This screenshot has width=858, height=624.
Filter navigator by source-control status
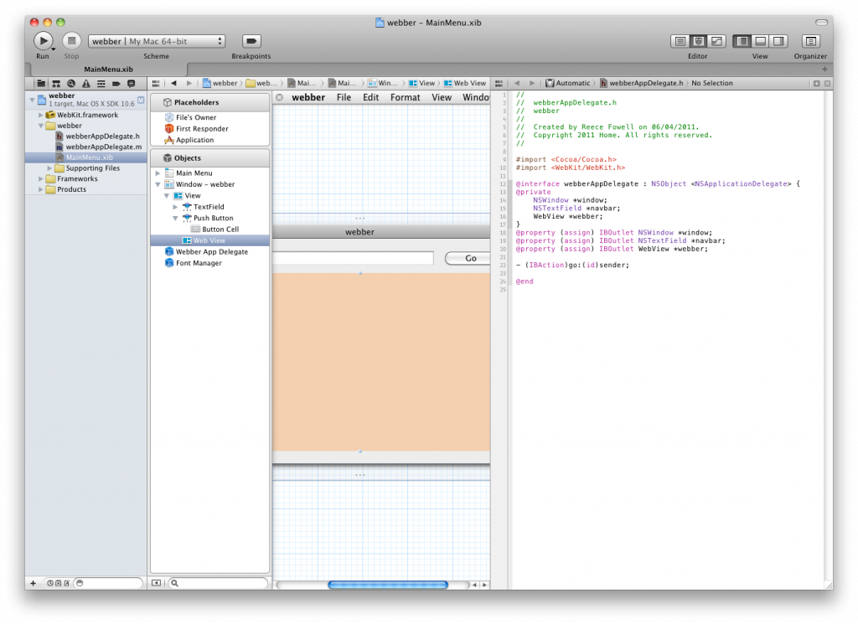coord(59,584)
